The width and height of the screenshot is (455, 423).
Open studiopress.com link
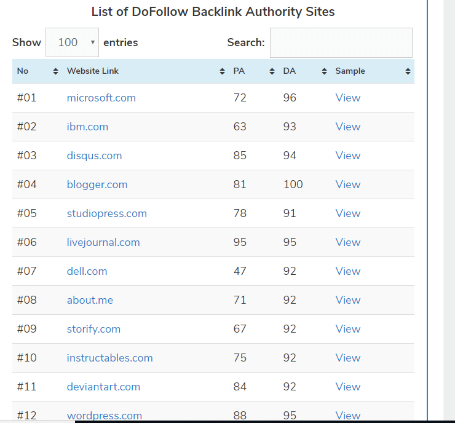coord(107,213)
